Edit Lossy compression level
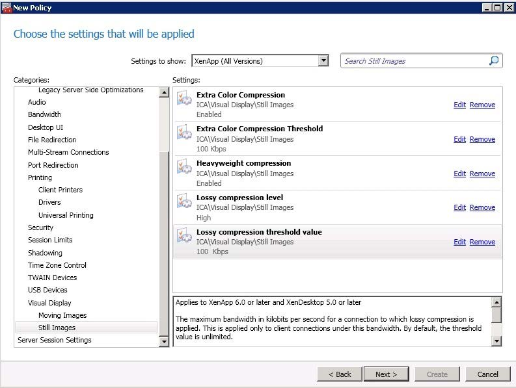The height and width of the screenshot is (388, 516). click(x=459, y=207)
